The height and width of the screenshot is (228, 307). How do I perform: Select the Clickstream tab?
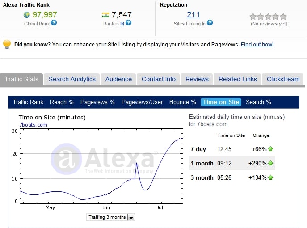tap(283, 79)
